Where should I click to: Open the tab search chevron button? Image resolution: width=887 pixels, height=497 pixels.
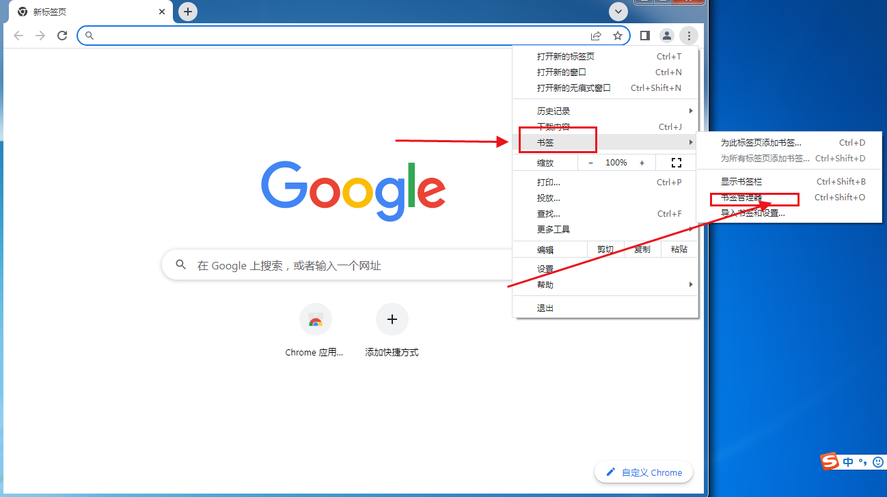(x=618, y=12)
